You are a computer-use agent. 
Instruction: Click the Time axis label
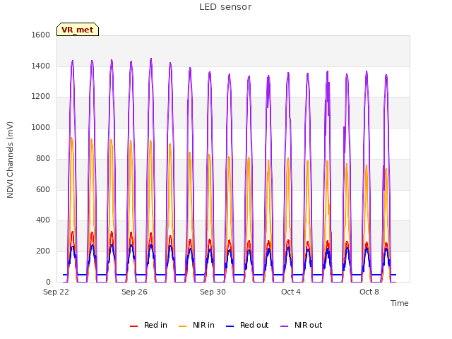pyautogui.click(x=400, y=303)
